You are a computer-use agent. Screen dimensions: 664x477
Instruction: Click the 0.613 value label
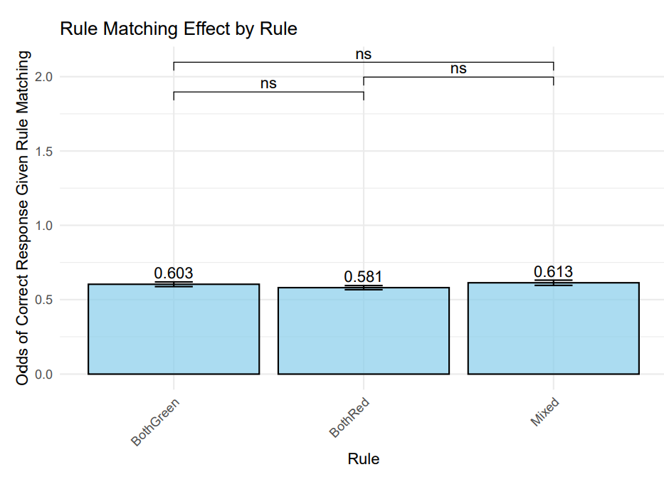553,272
